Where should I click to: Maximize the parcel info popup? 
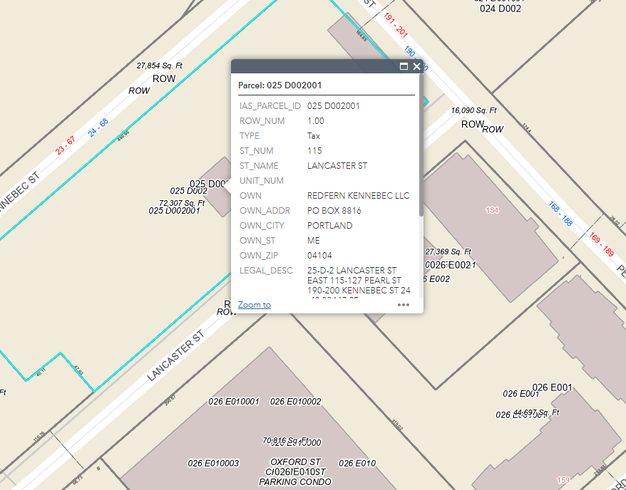404,66
